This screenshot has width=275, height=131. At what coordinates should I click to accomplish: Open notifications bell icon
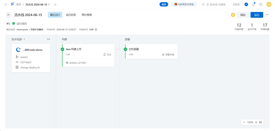[253, 4]
